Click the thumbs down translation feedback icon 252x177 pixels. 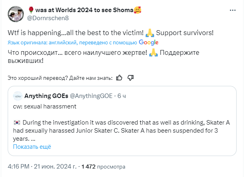click(x=130, y=77)
